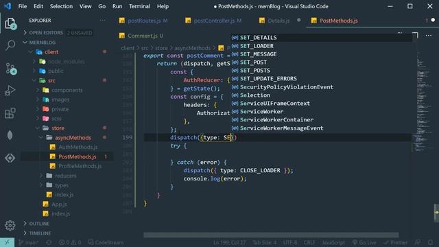Viewport: 439px width, 247px height.
Task: Click the horizontal editor scrollbar
Action: (x=271, y=235)
